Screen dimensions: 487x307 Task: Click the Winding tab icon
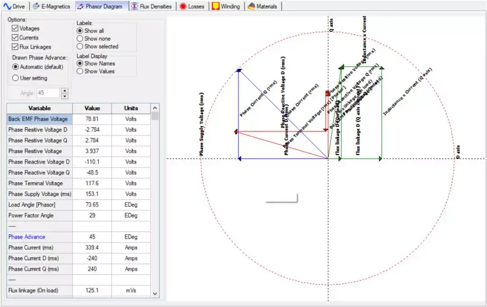216,6
